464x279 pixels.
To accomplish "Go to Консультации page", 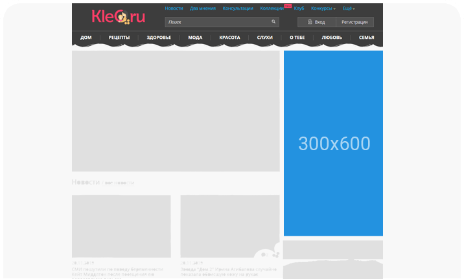I will [238, 8].
